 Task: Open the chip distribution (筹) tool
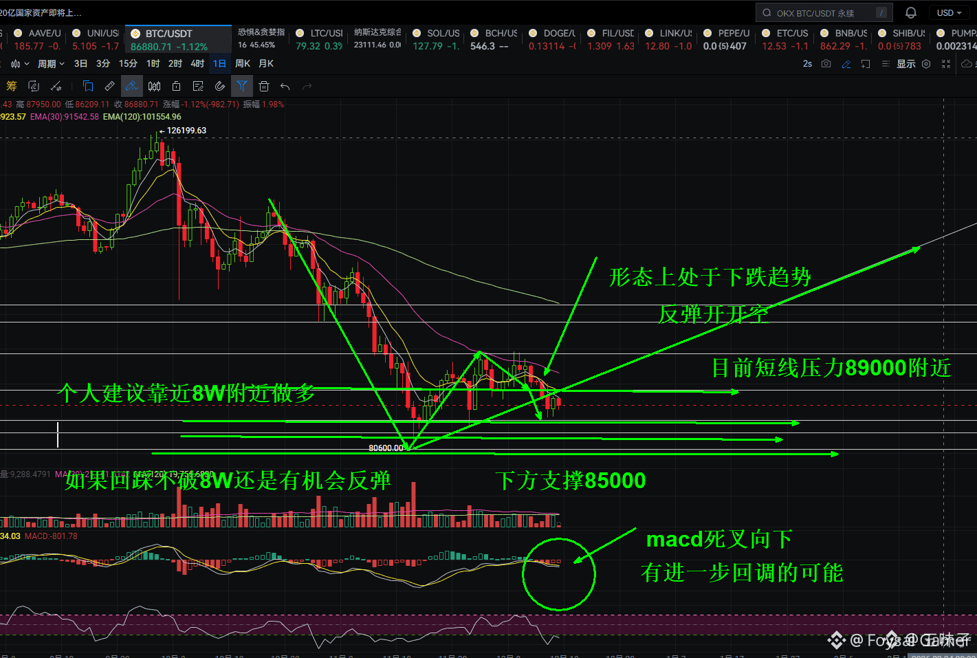pyautogui.click(x=11, y=86)
